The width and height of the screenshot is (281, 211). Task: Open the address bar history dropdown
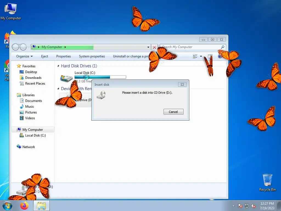tap(148, 47)
